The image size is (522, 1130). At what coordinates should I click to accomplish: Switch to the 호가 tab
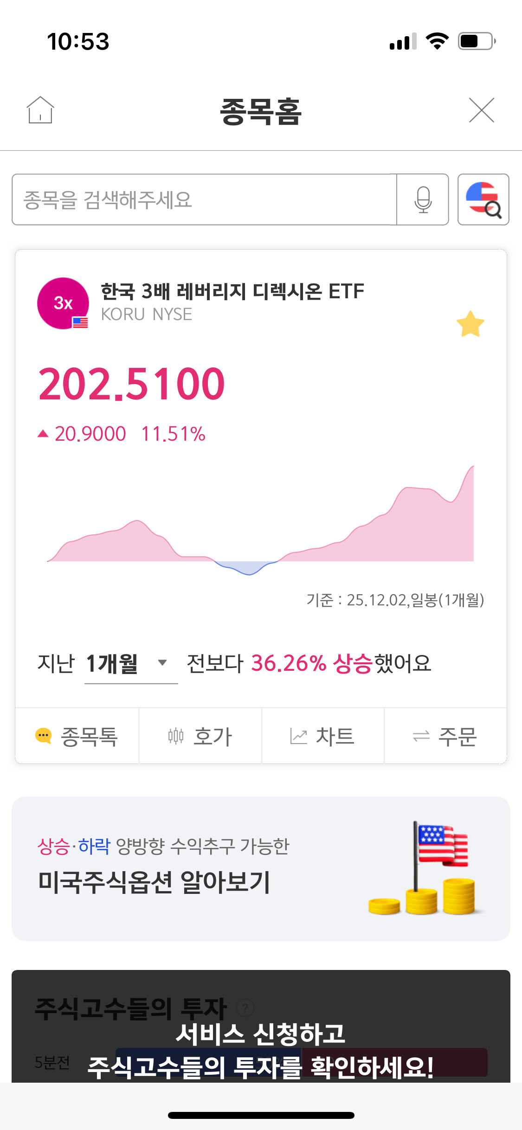[x=200, y=736]
